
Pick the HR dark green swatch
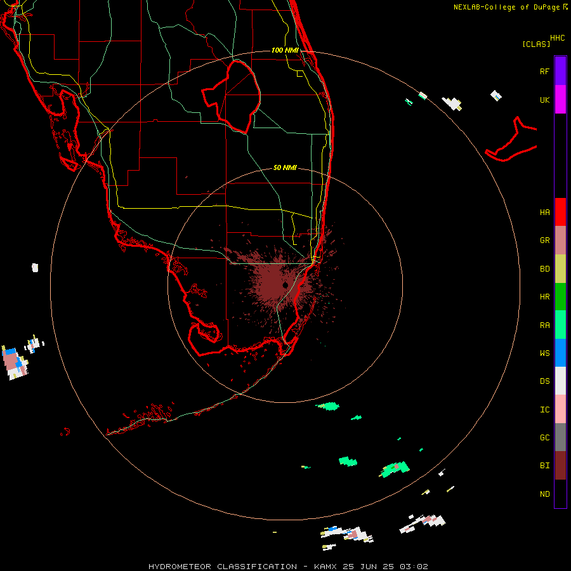[x=560, y=297]
